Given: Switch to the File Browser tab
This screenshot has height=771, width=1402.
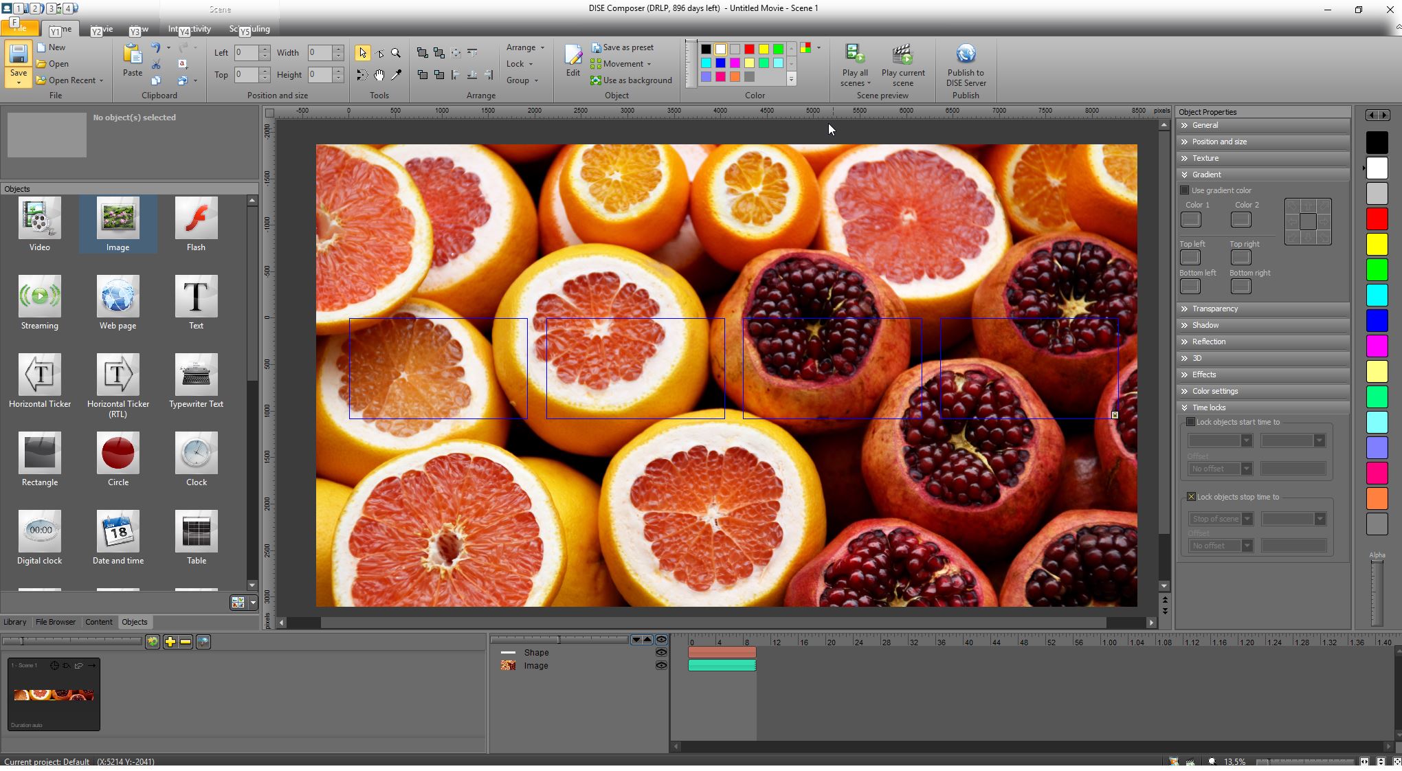Looking at the screenshot, I should [x=56, y=622].
